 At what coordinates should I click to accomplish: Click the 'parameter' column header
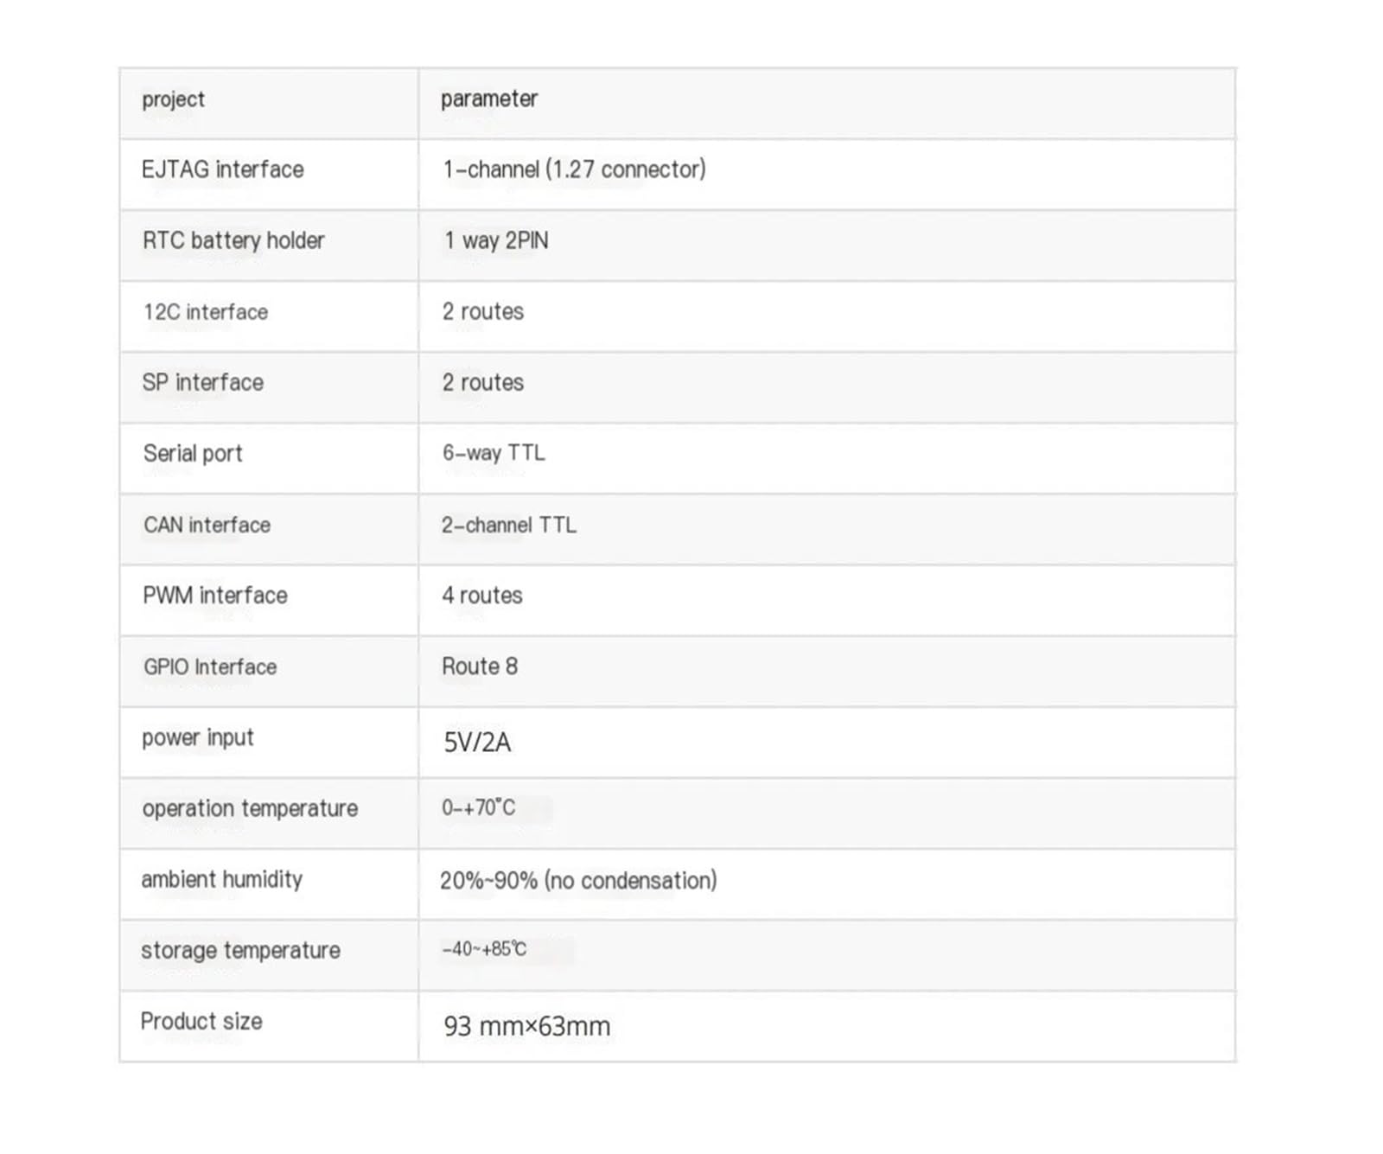pos(489,99)
